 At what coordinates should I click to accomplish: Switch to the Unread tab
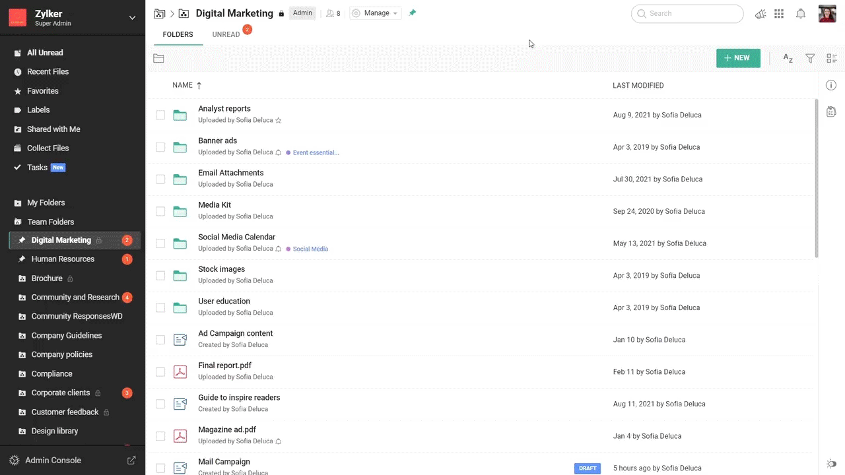point(226,34)
